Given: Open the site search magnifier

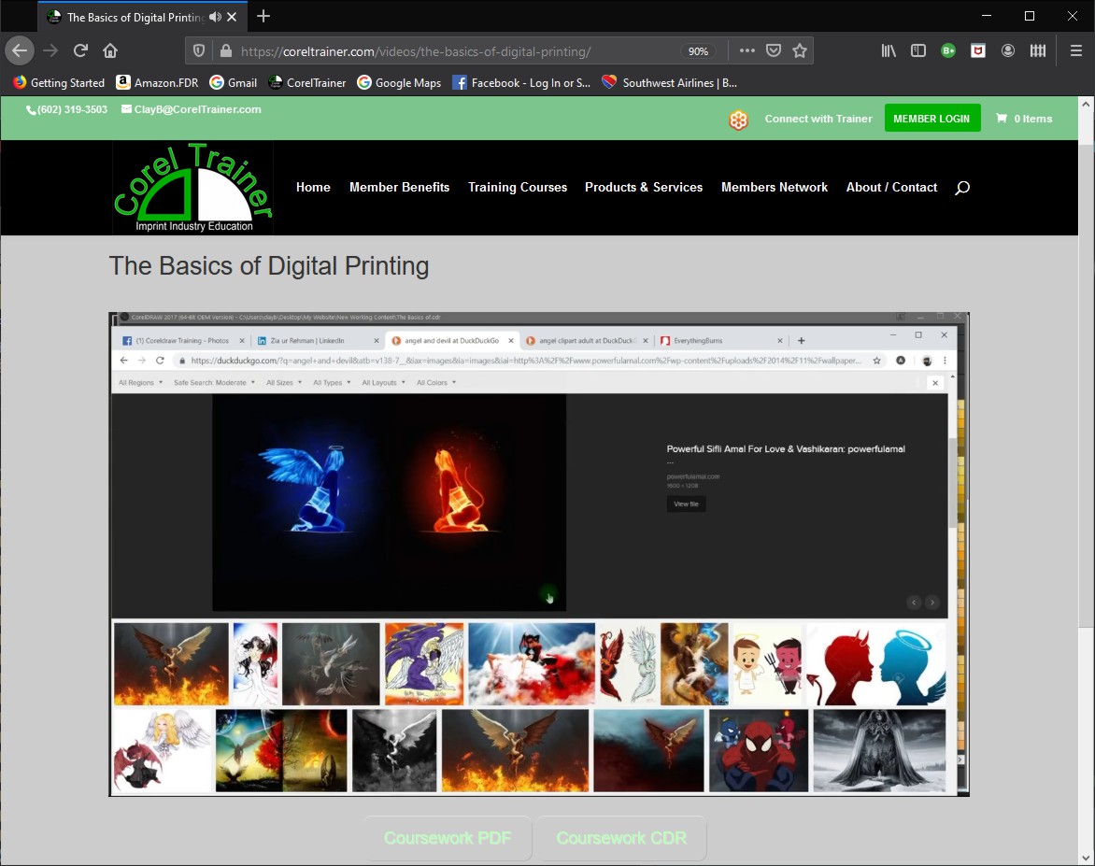Looking at the screenshot, I should tap(962, 187).
